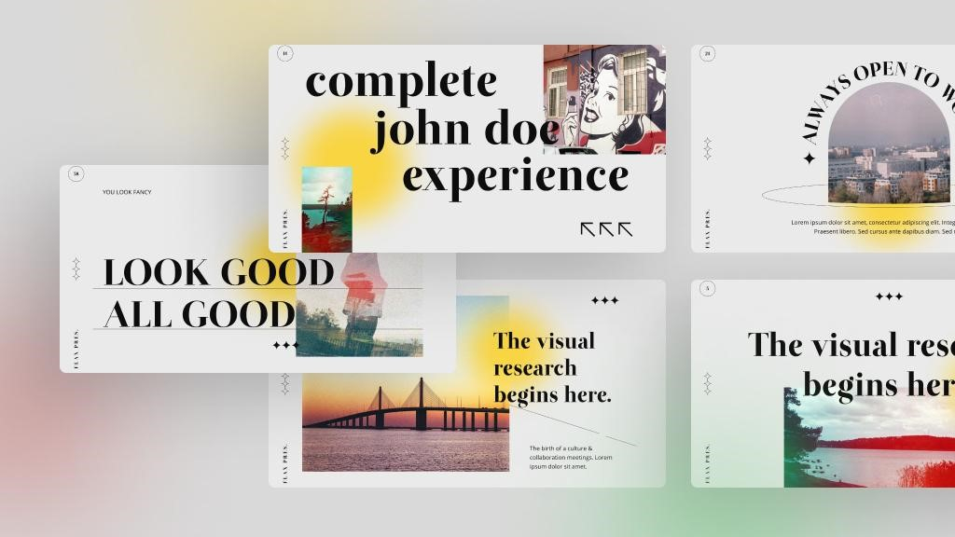
Task: Select the red-hill lake photo on the bottom-right slide
Action: tap(869, 437)
